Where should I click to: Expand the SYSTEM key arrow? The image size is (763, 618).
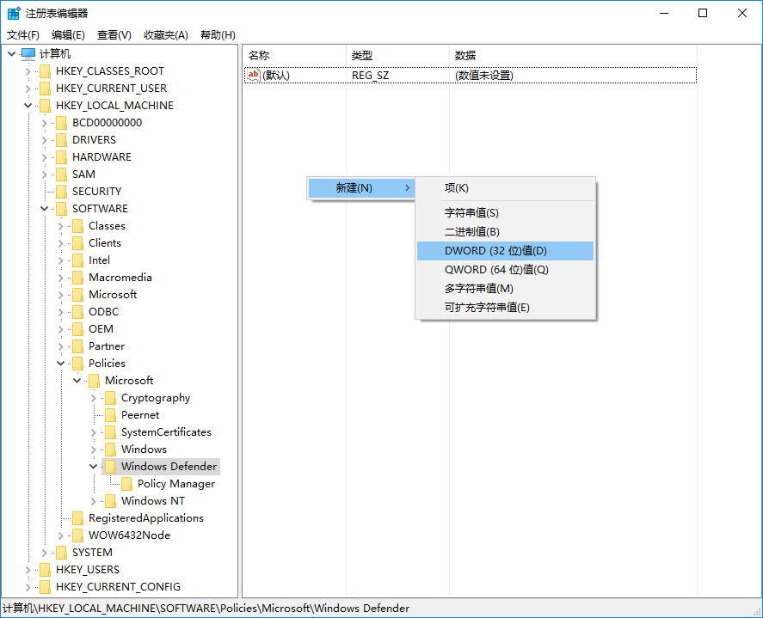tap(44, 553)
